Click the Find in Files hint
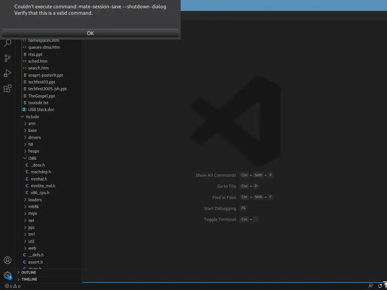Screen dimensions: 387x290 pos(224,197)
